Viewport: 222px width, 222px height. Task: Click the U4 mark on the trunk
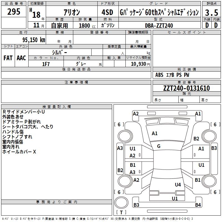(178, 185)
